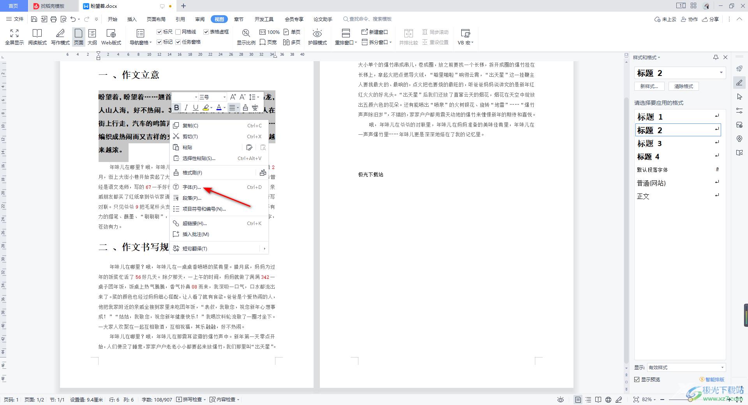The width and height of the screenshot is (748, 405).
Task: Open the Insert (插入) ribbon tab
Action: click(x=132, y=19)
